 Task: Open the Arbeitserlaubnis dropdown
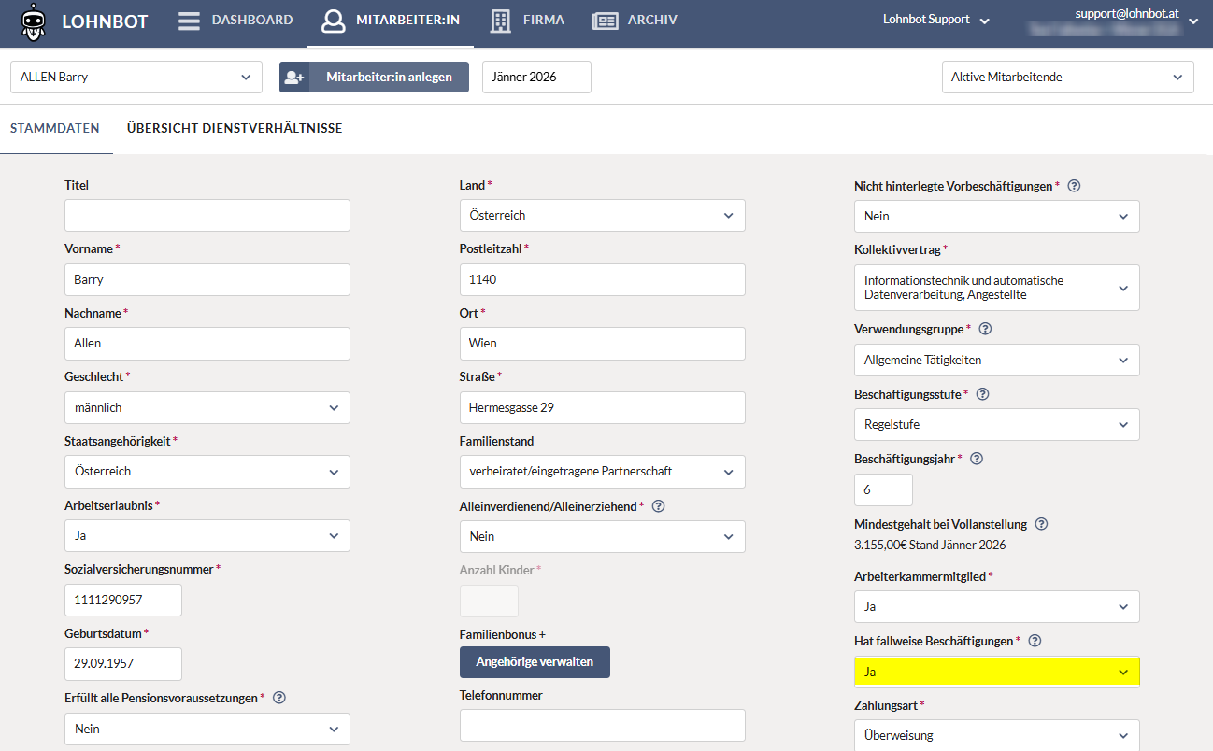point(207,536)
